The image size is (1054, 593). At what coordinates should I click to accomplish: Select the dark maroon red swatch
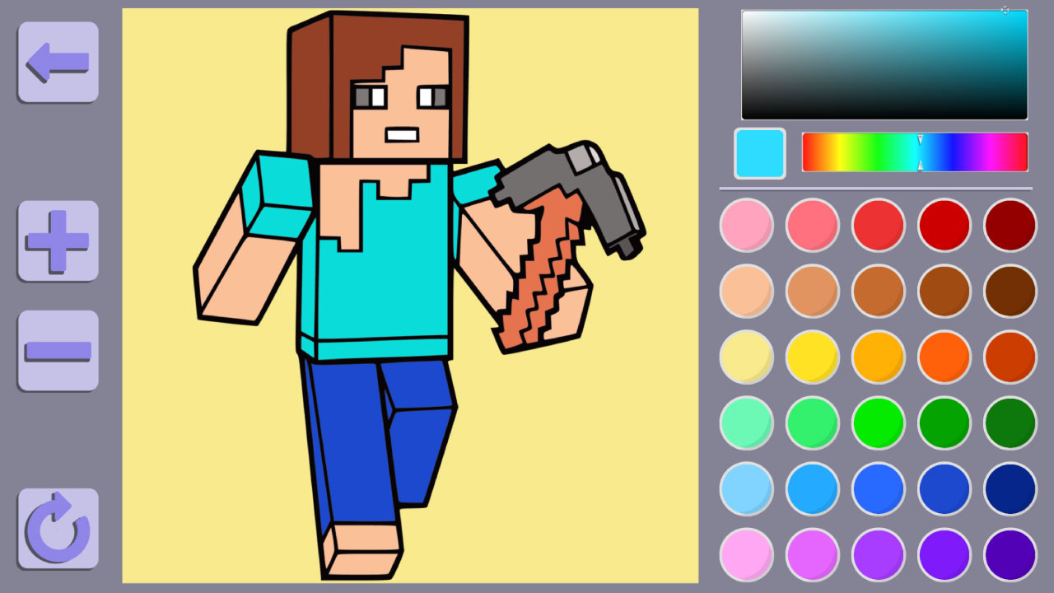(x=1010, y=225)
